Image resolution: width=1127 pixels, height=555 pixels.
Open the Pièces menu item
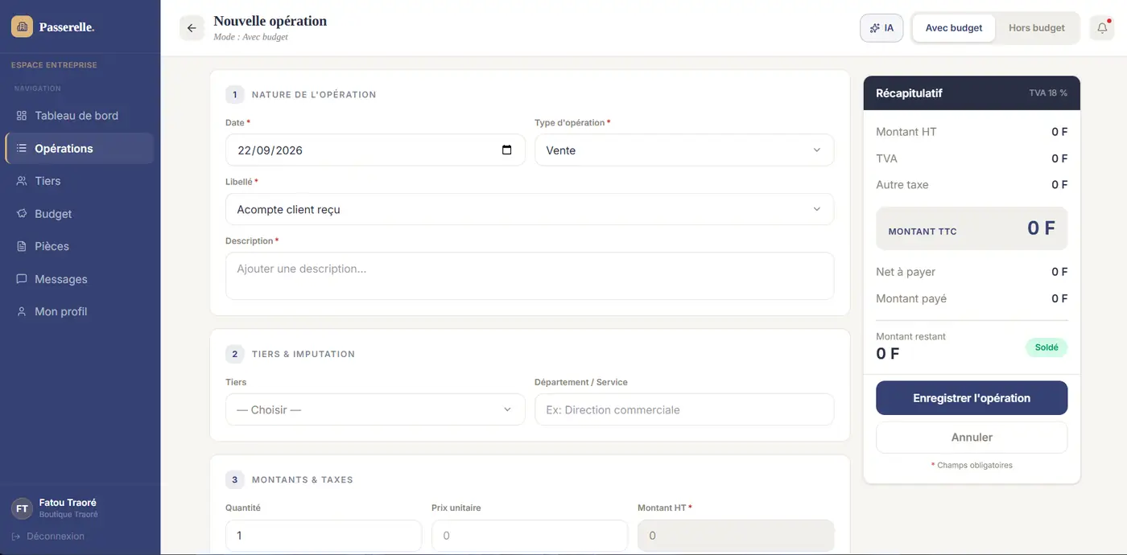(x=79, y=246)
